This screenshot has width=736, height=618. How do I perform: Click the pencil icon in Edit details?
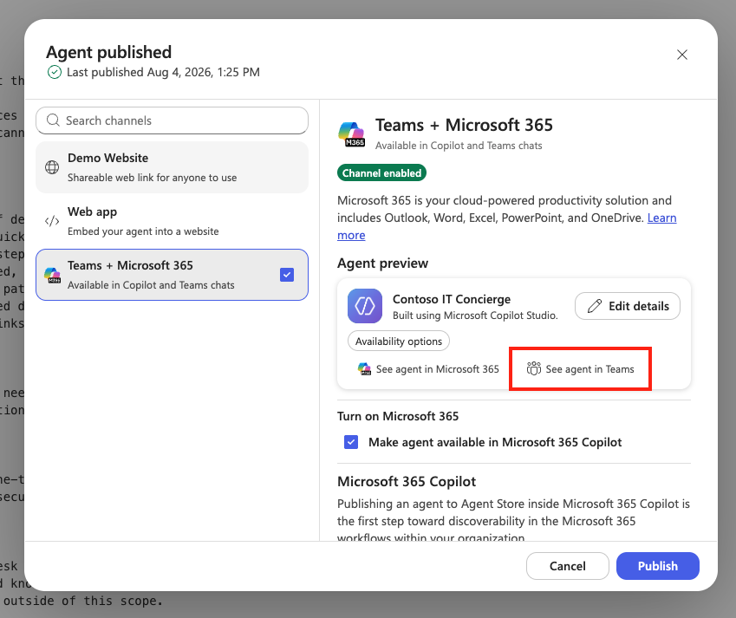(x=595, y=307)
